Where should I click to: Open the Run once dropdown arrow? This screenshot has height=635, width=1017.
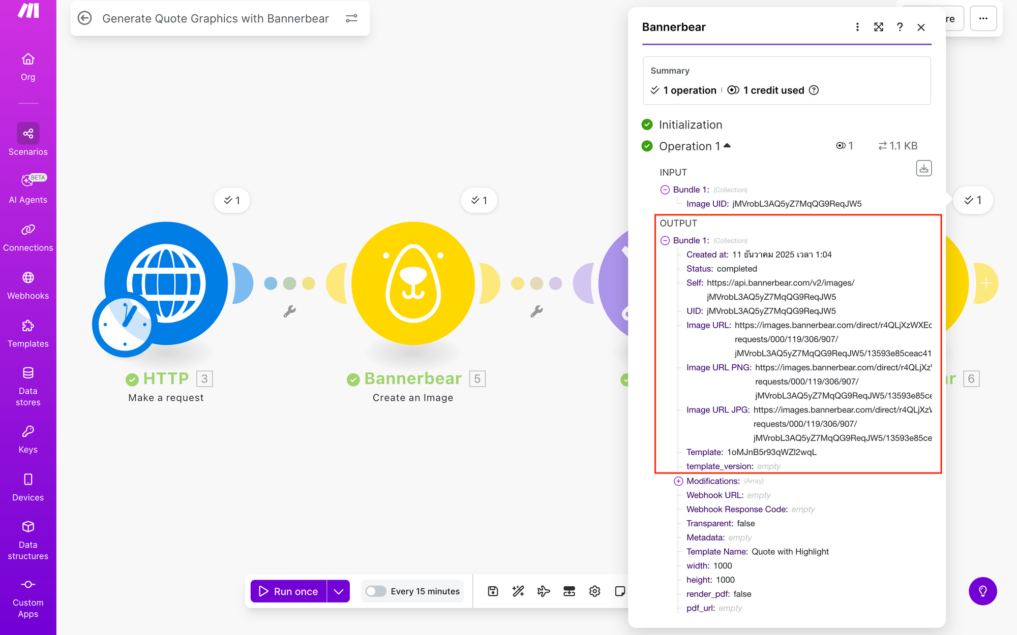point(338,591)
